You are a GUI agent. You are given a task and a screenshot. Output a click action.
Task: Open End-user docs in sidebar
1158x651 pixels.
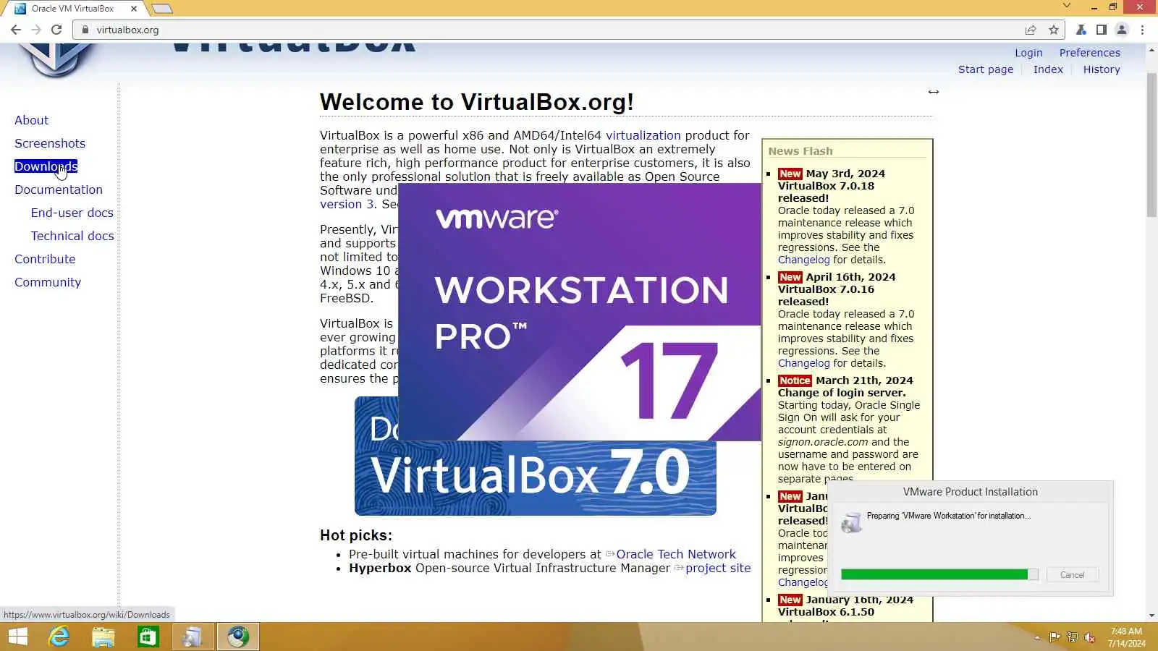pos(72,213)
